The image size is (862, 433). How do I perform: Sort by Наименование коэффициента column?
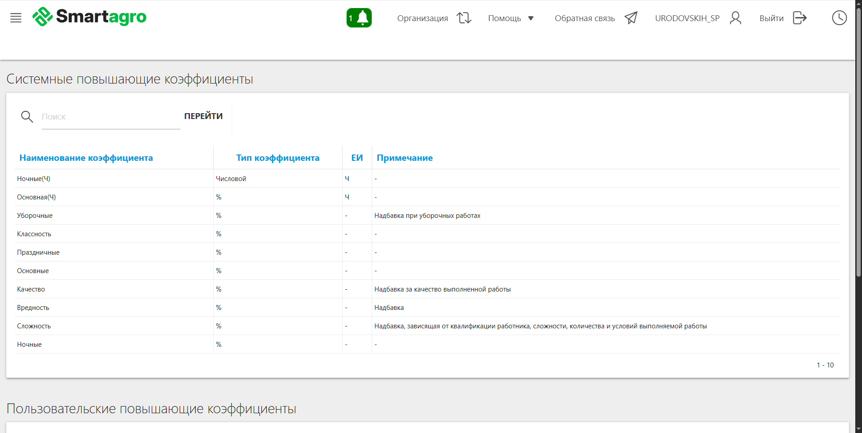click(86, 158)
